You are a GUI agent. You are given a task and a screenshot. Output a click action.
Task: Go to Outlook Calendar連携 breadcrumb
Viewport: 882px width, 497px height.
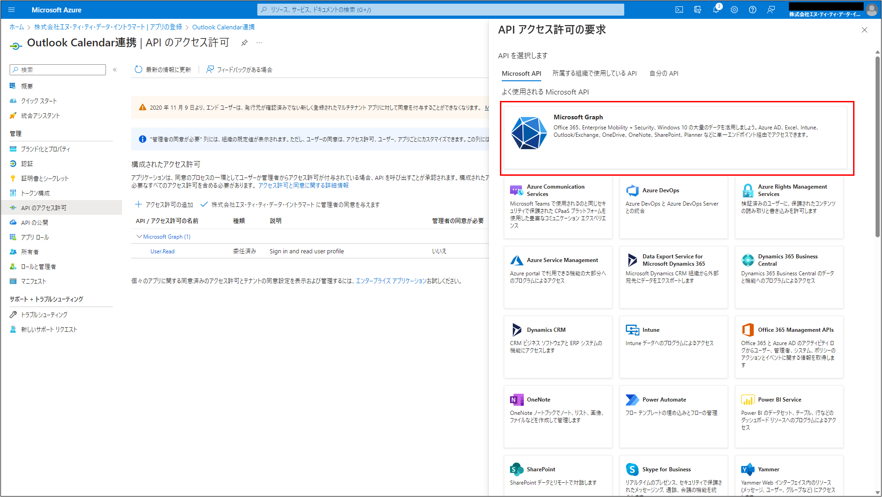click(223, 27)
